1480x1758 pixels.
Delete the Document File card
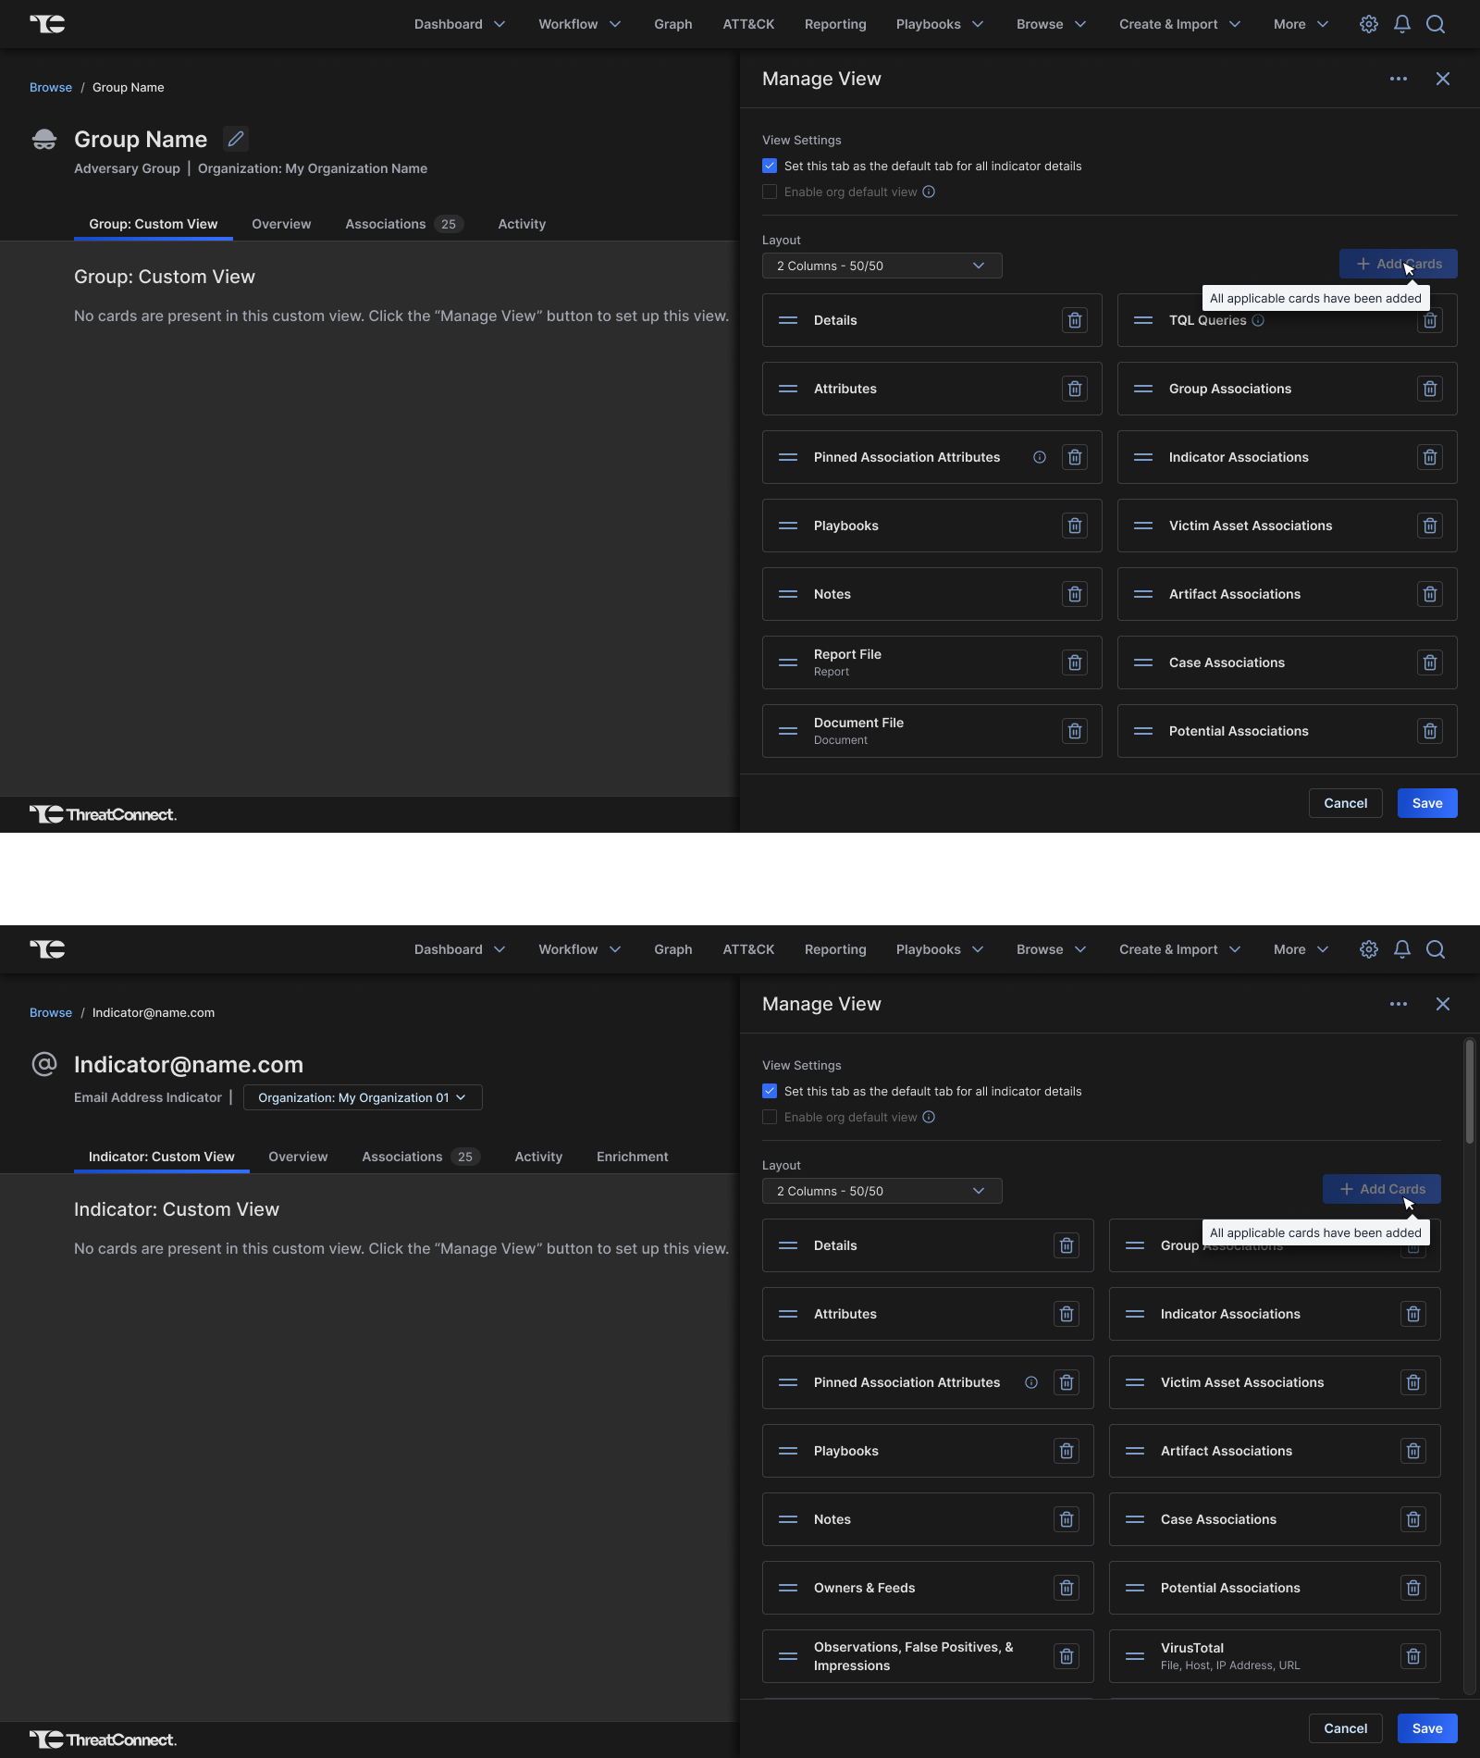(1074, 731)
